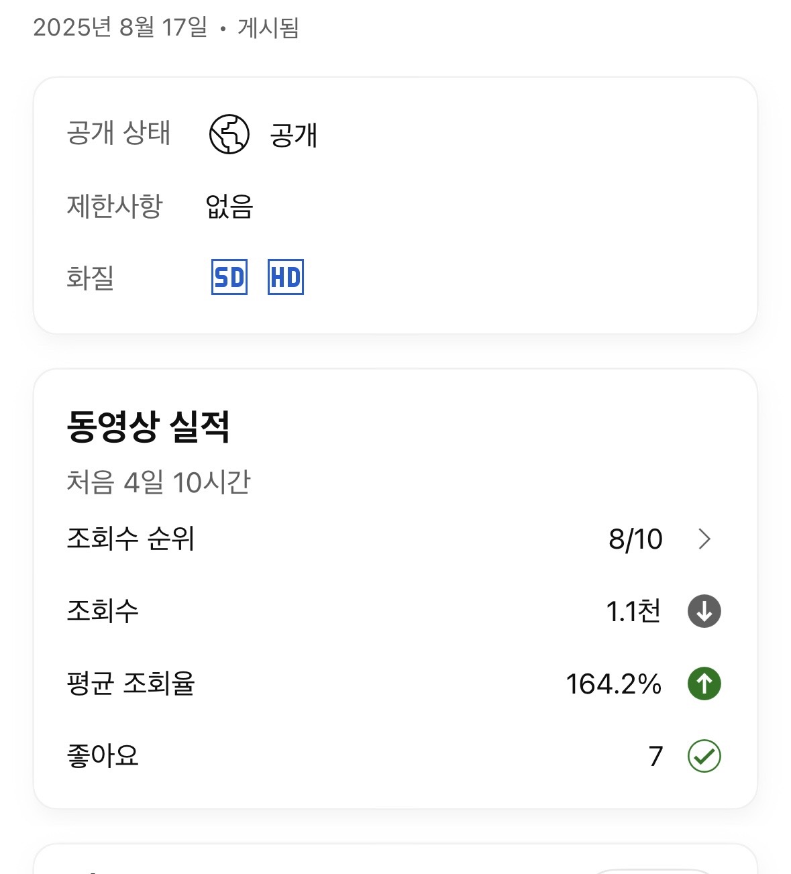Image resolution: width=791 pixels, height=874 pixels.
Task: Tap the 공개 visibility text
Action: 293,135
